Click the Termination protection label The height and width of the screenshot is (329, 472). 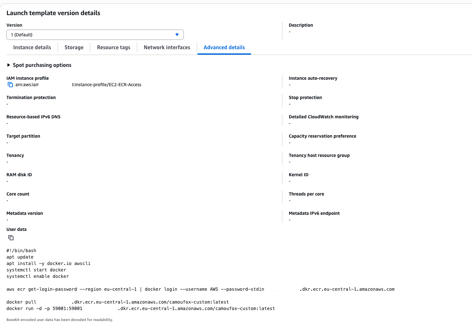coord(31,97)
